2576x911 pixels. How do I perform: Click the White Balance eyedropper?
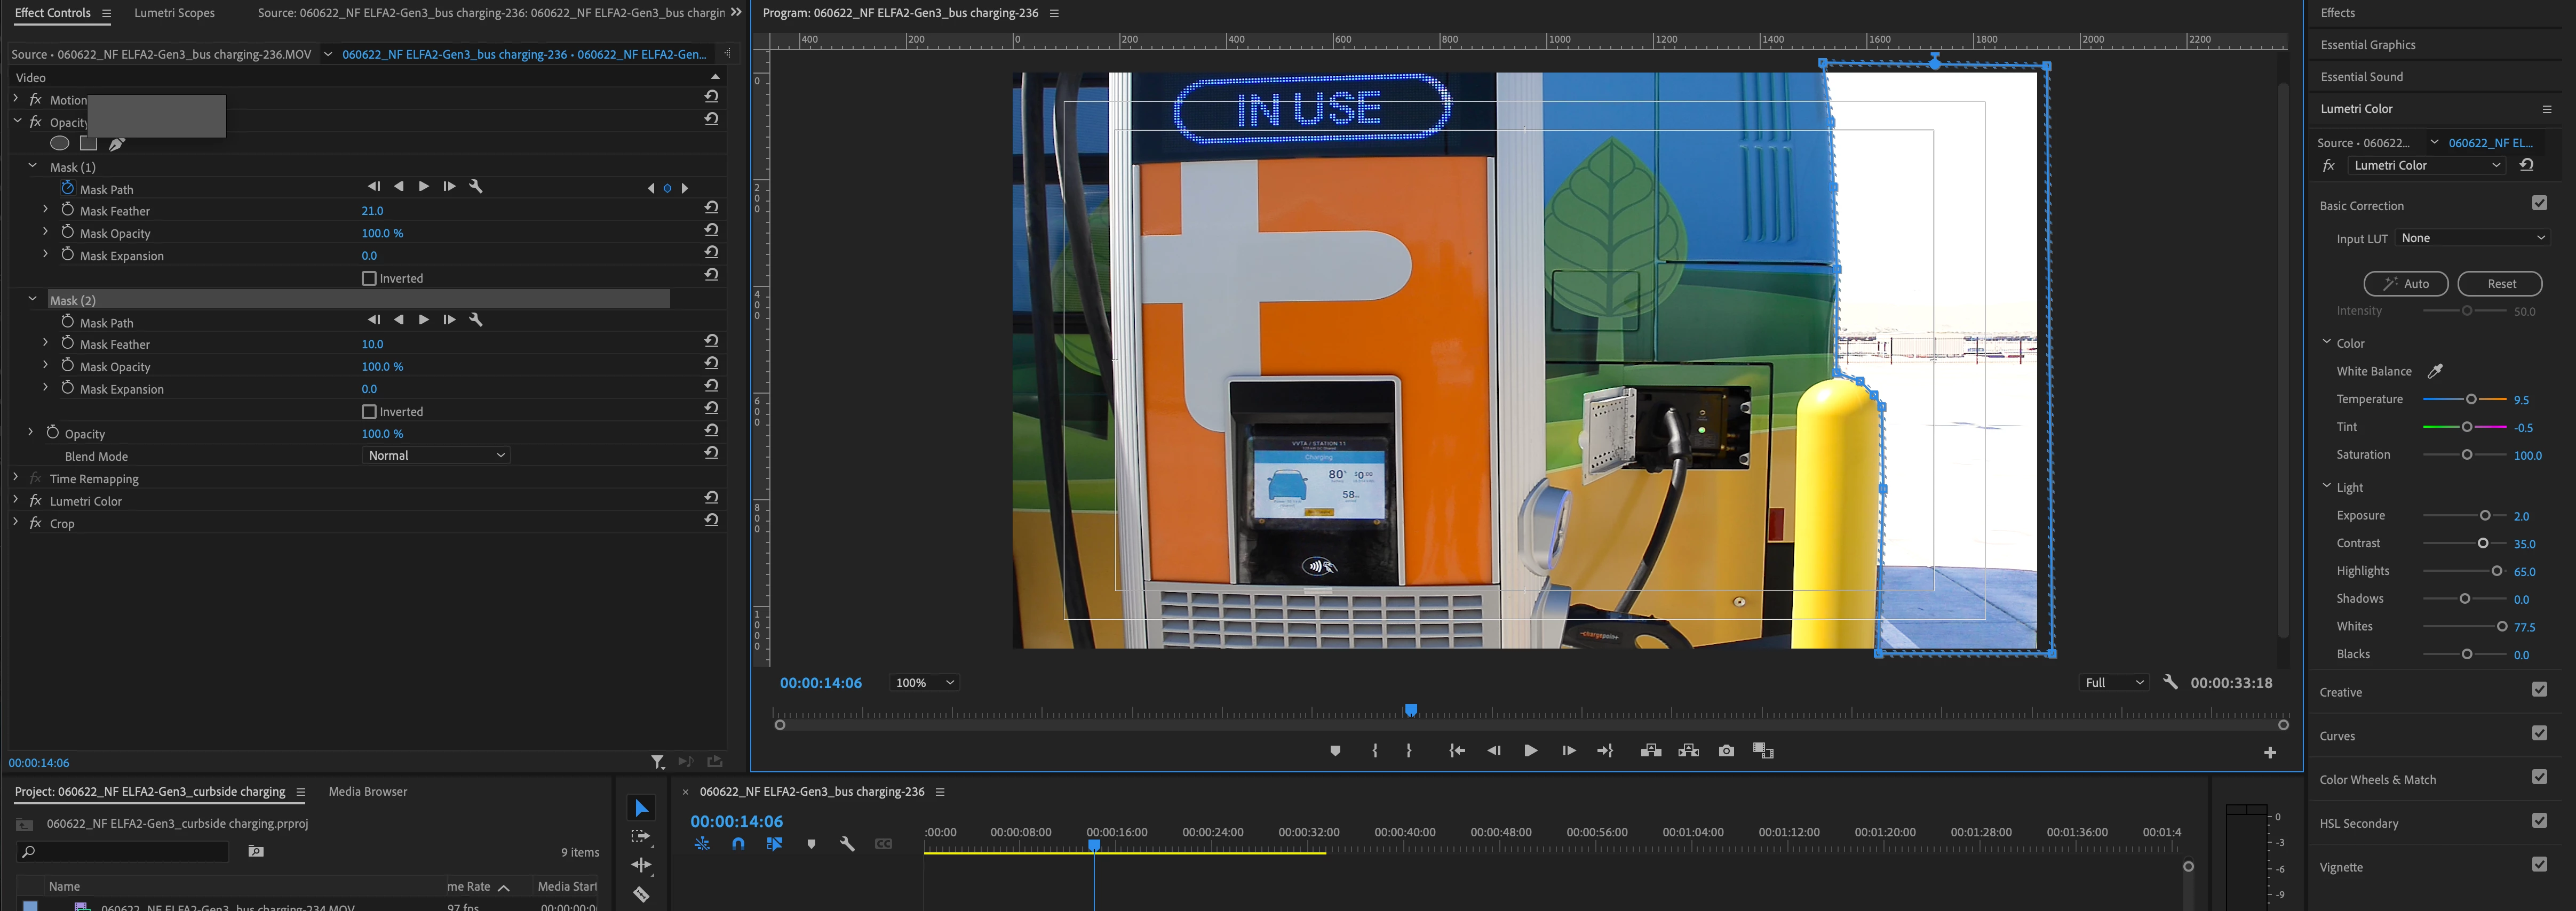click(2435, 371)
